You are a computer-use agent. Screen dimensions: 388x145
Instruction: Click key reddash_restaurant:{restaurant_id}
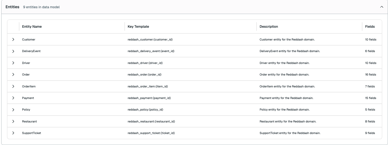(x=151, y=122)
